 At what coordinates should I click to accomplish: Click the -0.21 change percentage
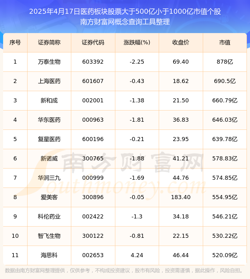coord(137,139)
